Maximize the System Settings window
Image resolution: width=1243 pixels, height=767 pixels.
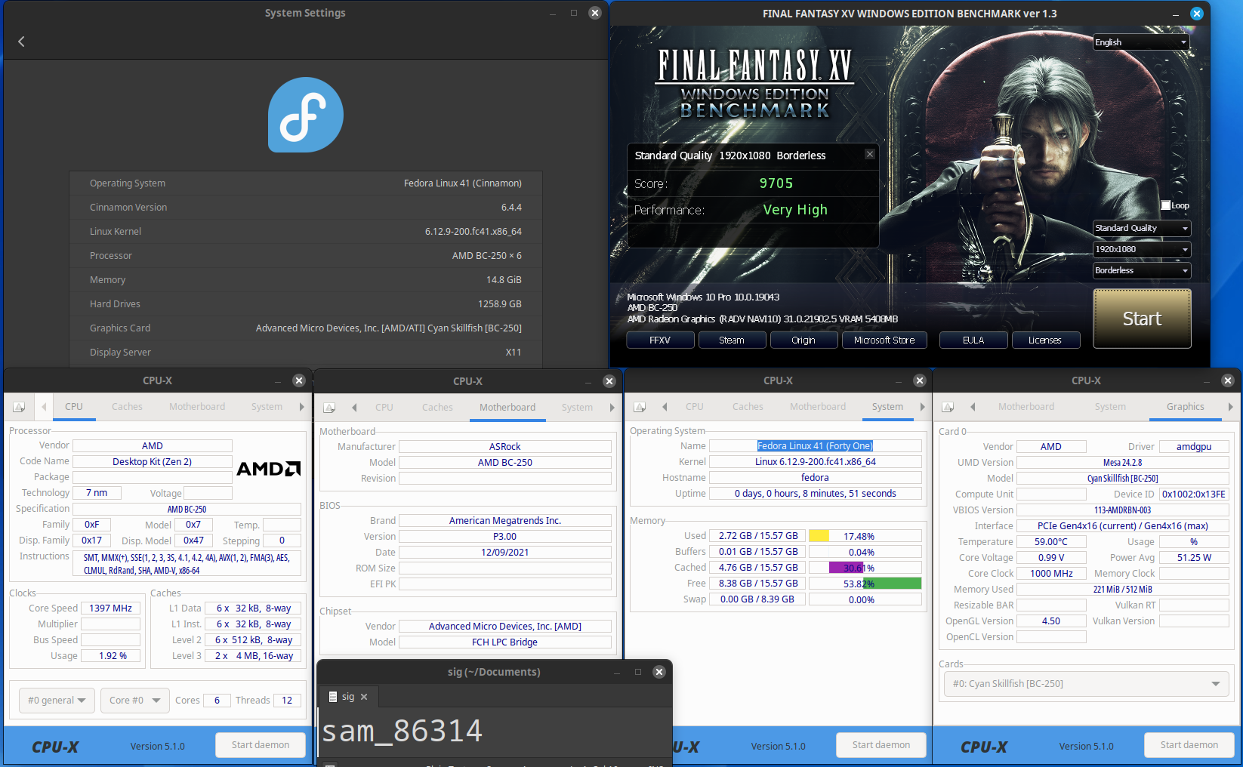coord(574,13)
